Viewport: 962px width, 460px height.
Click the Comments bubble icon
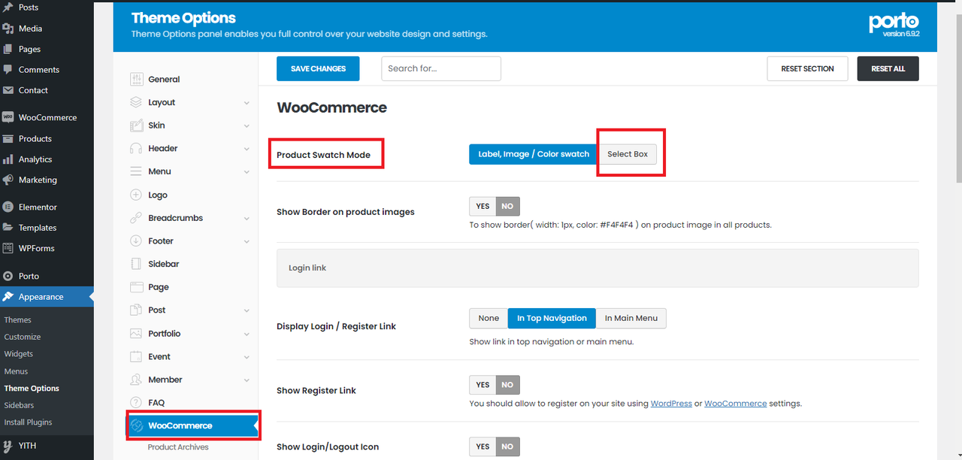coord(8,69)
